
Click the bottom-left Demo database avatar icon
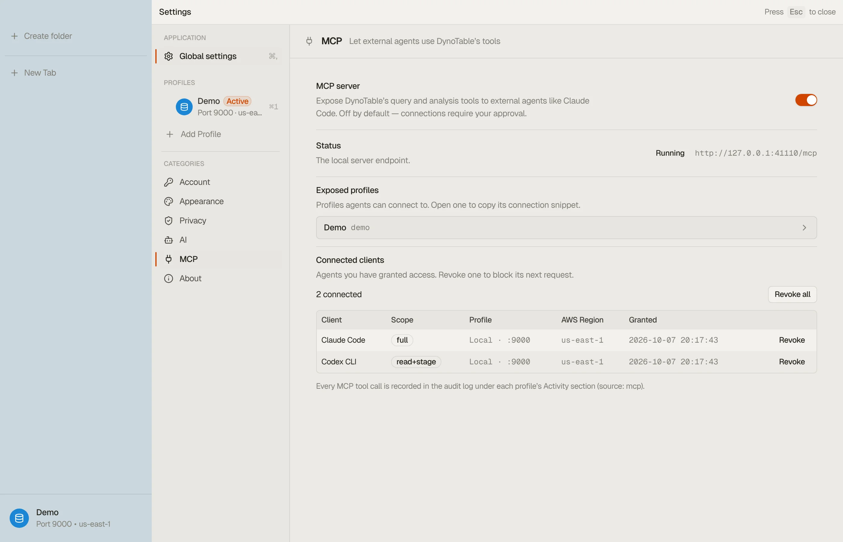19,518
